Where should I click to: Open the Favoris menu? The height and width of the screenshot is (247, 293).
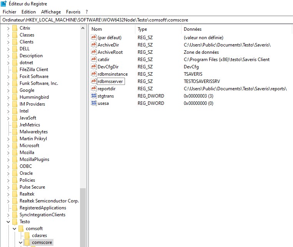(73, 12)
